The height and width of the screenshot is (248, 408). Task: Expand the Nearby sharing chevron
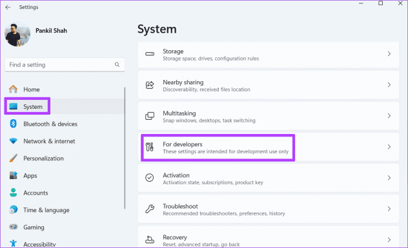pyautogui.click(x=389, y=84)
